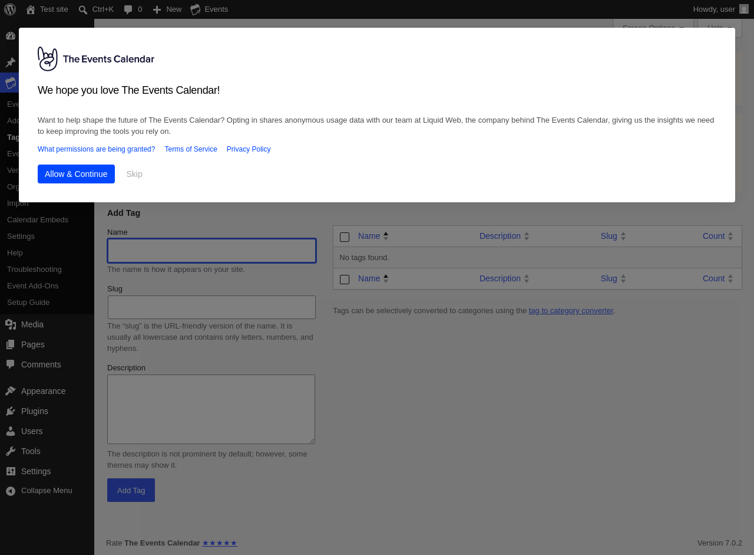Click Count column header link
This screenshot has width=754, height=555.
point(713,236)
